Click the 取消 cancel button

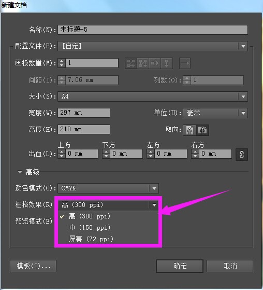click(x=230, y=266)
